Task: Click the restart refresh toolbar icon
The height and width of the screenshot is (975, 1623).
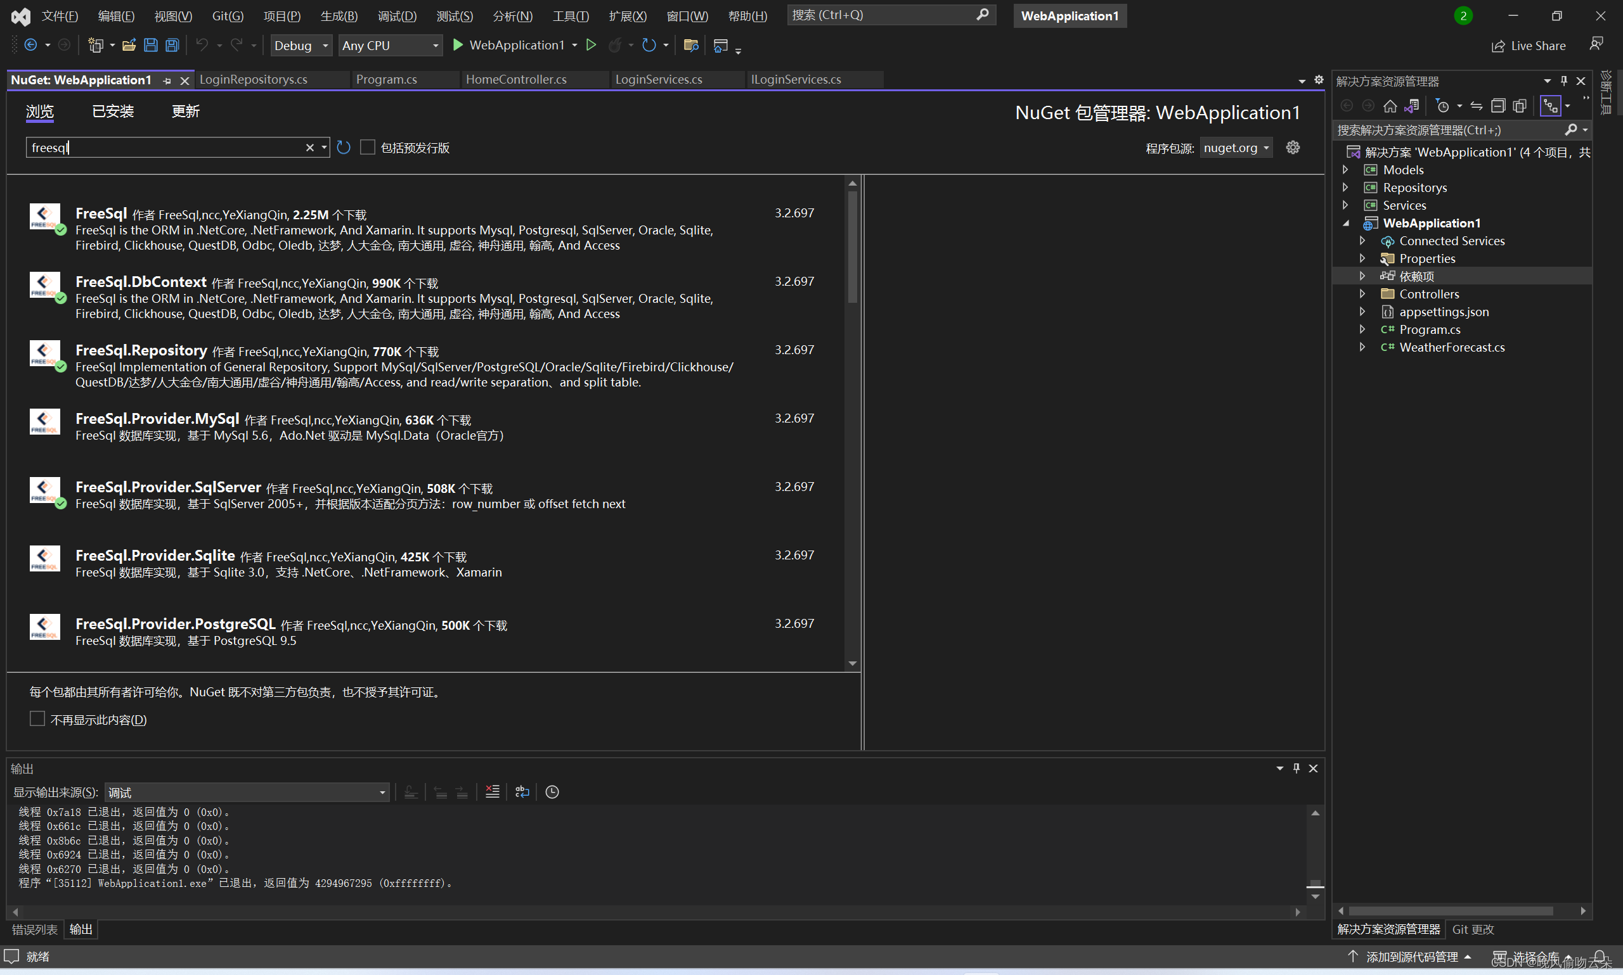Action: tap(649, 45)
